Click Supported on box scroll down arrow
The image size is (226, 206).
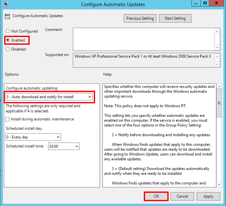click(217, 64)
